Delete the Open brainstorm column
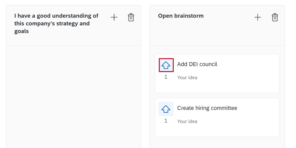The height and width of the screenshot is (148, 296). coord(275,17)
